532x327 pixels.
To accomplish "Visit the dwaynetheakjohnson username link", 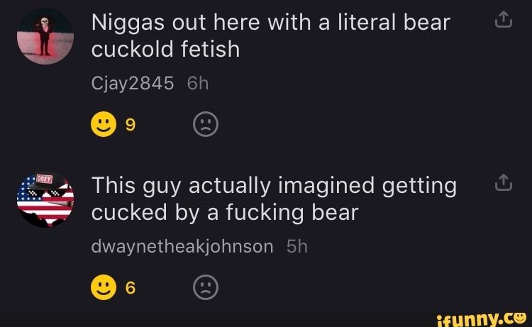I will tap(182, 246).
